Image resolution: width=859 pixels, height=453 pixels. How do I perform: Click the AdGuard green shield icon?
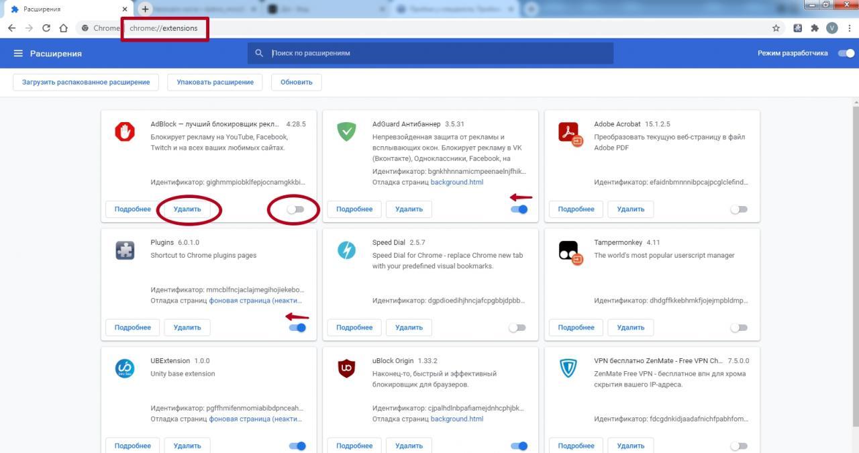click(346, 132)
